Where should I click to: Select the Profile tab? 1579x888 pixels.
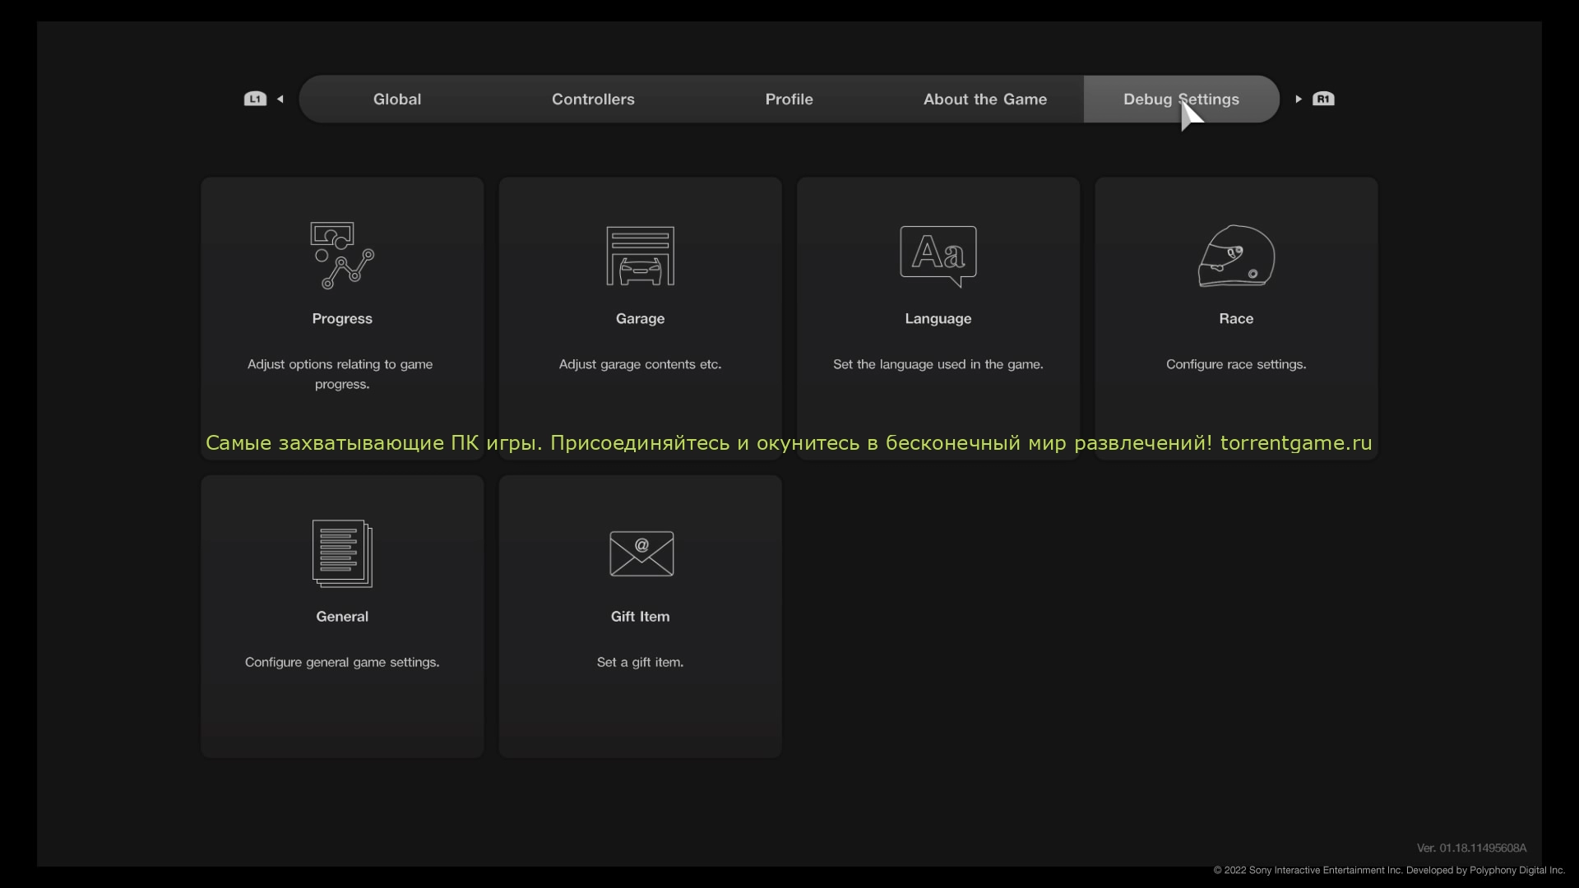click(789, 99)
